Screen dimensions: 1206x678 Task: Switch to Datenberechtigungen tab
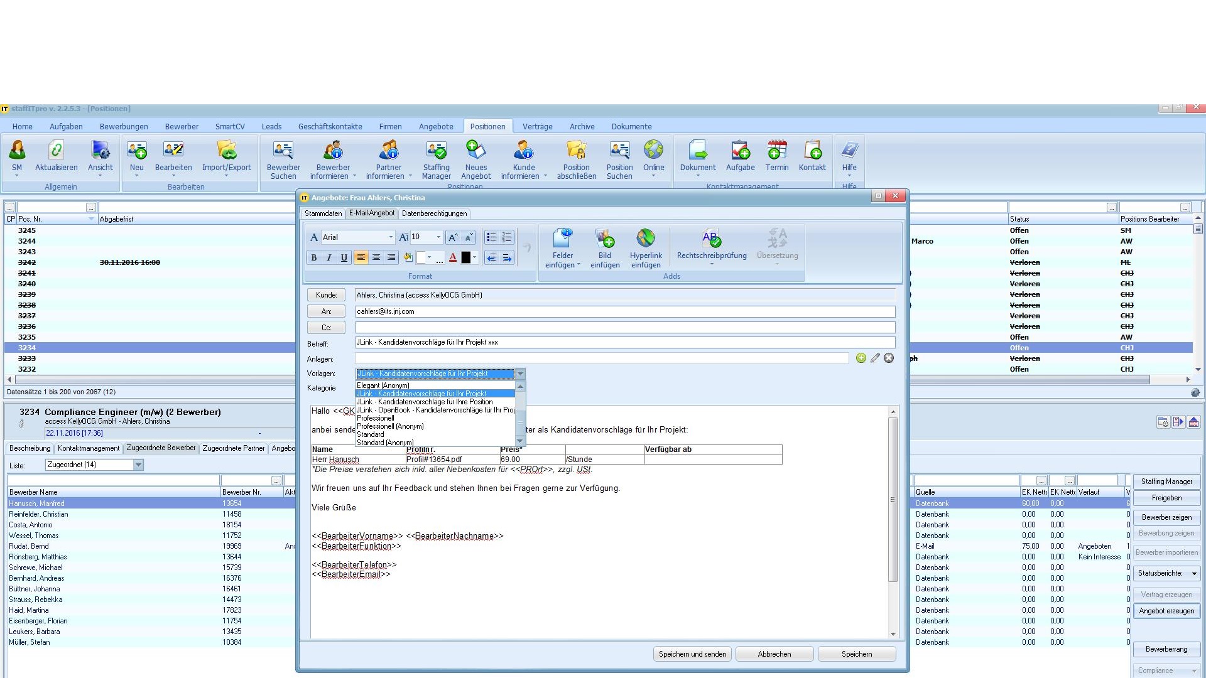point(434,213)
